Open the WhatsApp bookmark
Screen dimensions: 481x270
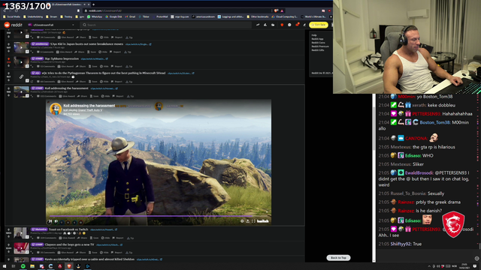(x=95, y=16)
